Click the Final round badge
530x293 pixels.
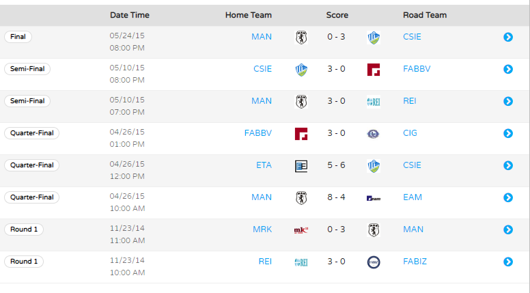click(18, 36)
